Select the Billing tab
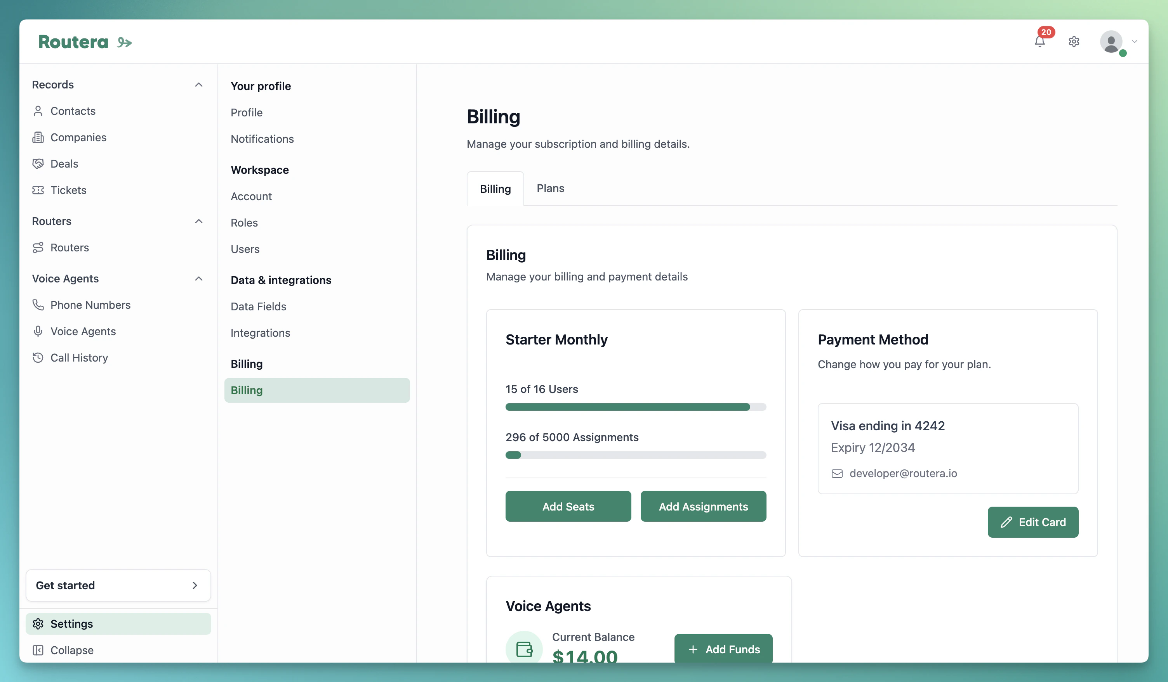 [x=495, y=189]
